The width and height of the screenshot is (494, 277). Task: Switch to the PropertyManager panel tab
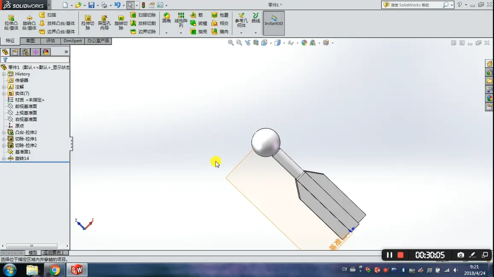pyautogui.click(x=15, y=52)
